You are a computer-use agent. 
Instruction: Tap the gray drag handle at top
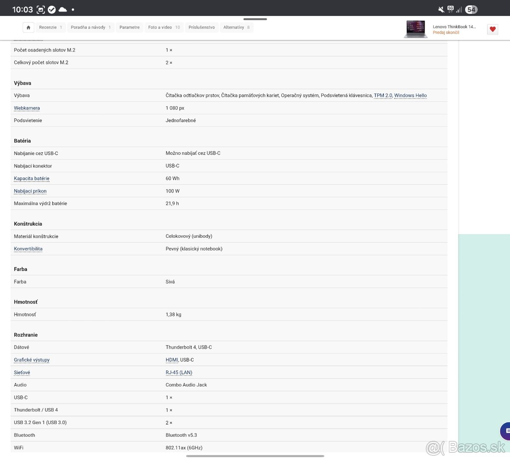(x=255, y=19)
